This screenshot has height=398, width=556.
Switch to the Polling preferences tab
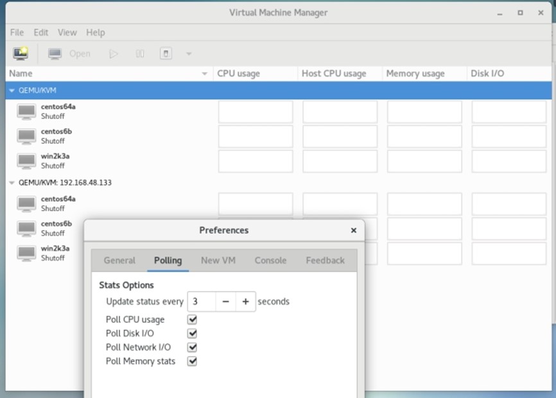[x=168, y=261]
